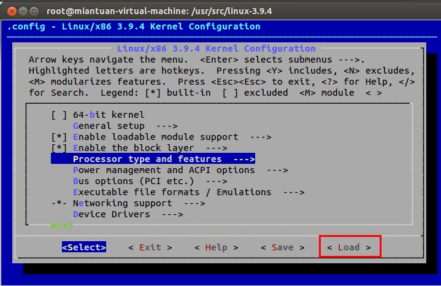Open Bus options (PCI etc.) submenu

click(x=150, y=181)
